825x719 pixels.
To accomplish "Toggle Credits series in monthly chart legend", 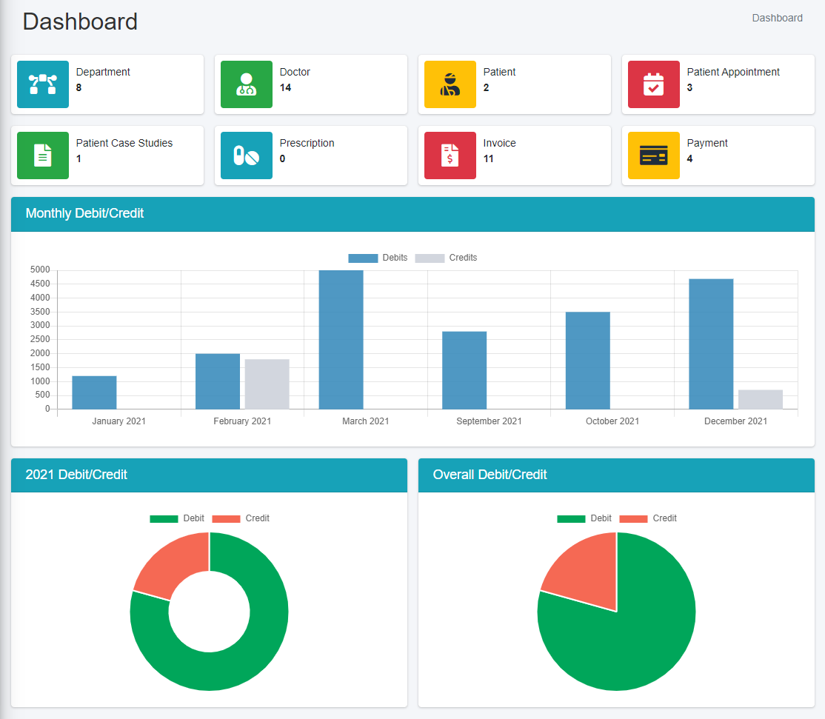I will tap(446, 258).
